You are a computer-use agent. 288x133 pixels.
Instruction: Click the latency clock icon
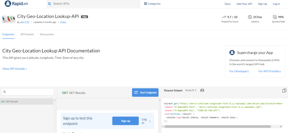(x=250, y=17)
